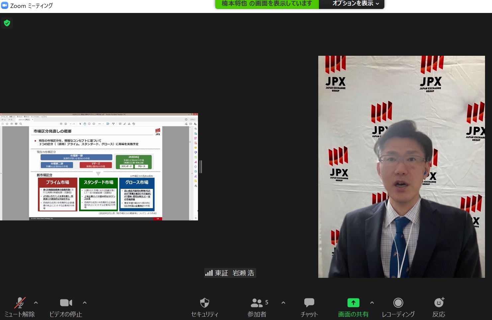Image resolution: width=492 pixels, height=320 pixels.
Task: Click the next page down arrow in Acrobat
Action: (x=66, y=124)
